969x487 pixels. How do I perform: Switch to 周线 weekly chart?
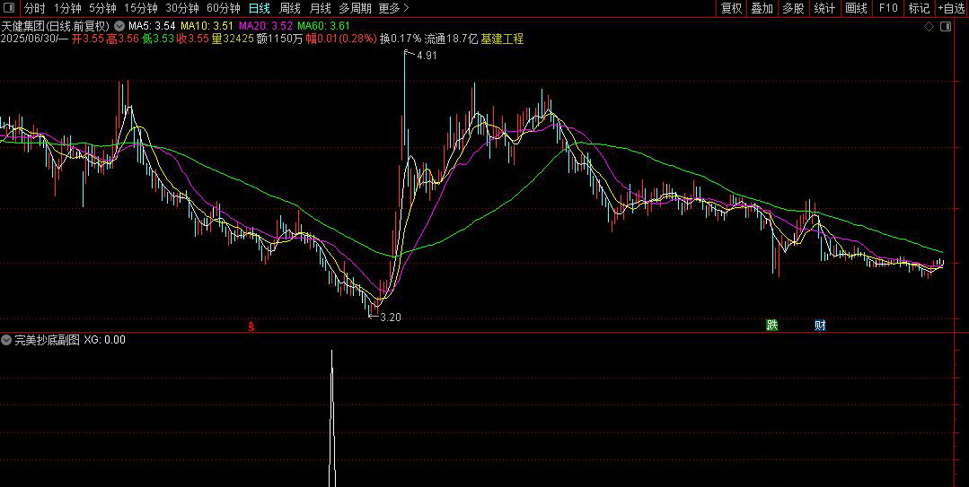point(289,8)
